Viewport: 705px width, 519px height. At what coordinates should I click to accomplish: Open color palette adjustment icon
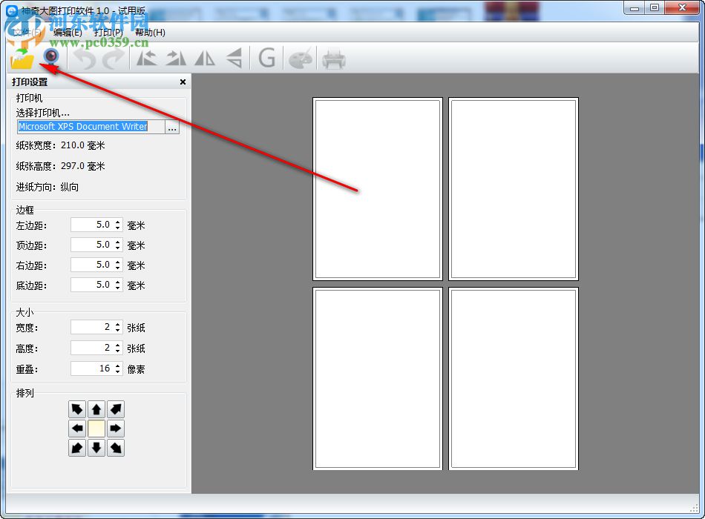click(301, 59)
